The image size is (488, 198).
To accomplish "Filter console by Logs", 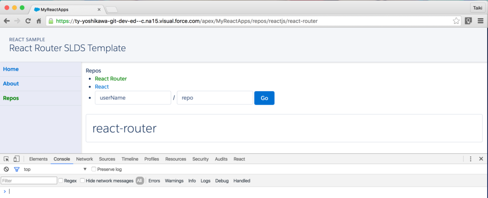I will pos(205,180).
